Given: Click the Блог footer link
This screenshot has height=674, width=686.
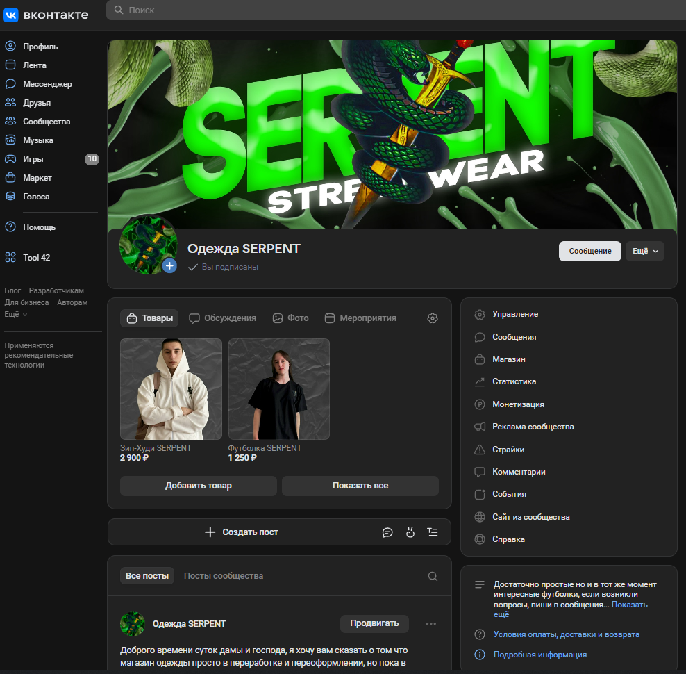Looking at the screenshot, I should coord(12,291).
